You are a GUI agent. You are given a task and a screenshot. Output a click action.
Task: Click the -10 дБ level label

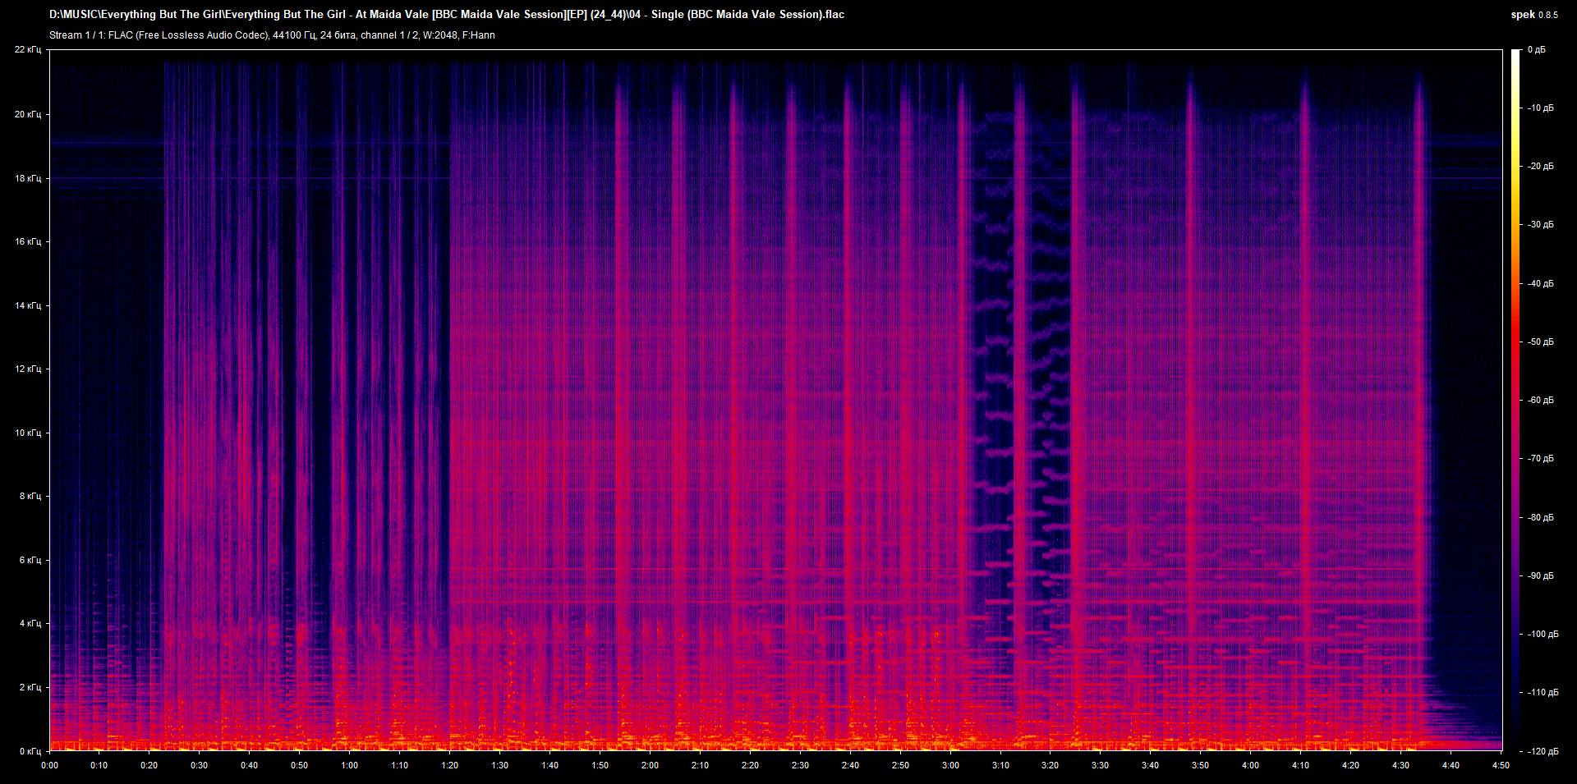[1541, 108]
